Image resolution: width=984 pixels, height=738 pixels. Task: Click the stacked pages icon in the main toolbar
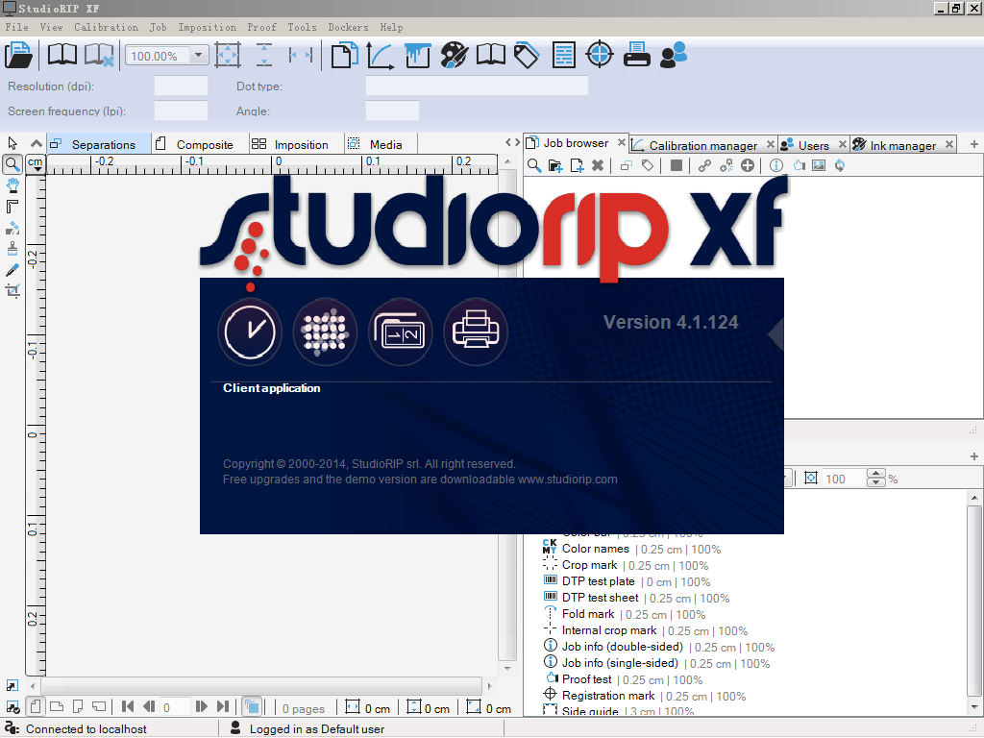coord(345,55)
